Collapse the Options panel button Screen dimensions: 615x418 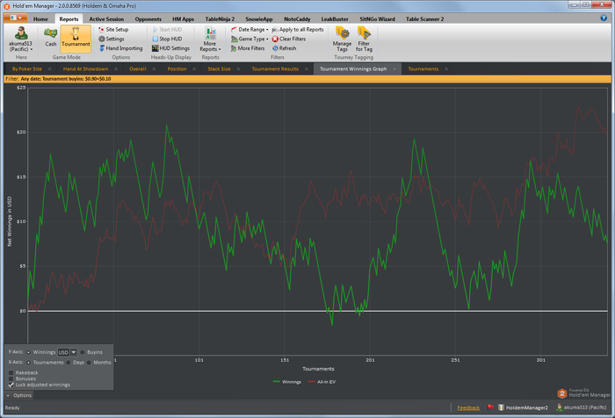(x=19, y=395)
